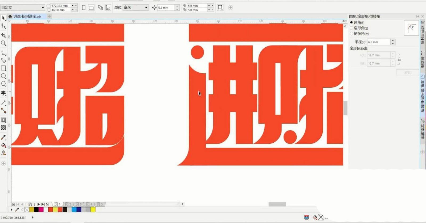Click the eyedropper in the document palette
The height and width of the screenshot is (223, 426).
17,210
